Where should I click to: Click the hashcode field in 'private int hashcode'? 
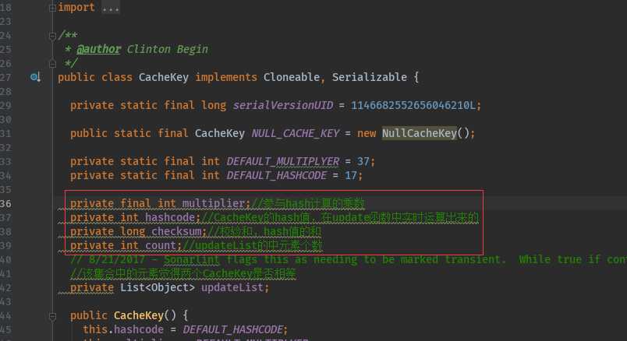[x=170, y=218]
